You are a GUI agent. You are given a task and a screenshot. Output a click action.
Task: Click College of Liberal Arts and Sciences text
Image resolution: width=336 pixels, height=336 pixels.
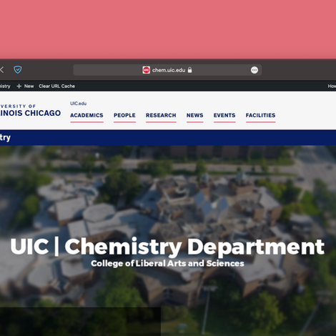click(167, 264)
